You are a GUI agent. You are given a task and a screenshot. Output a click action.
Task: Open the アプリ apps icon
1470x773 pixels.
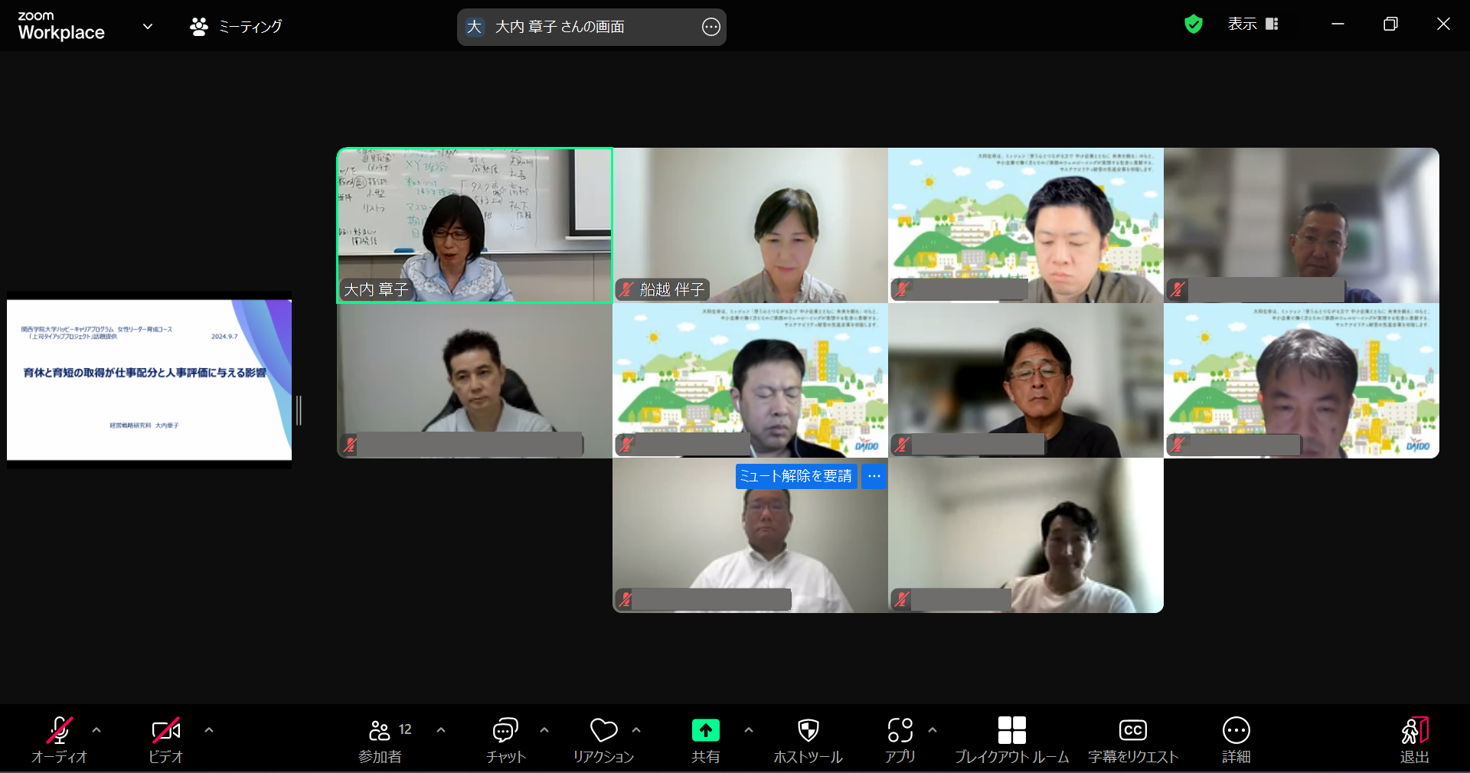900,739
